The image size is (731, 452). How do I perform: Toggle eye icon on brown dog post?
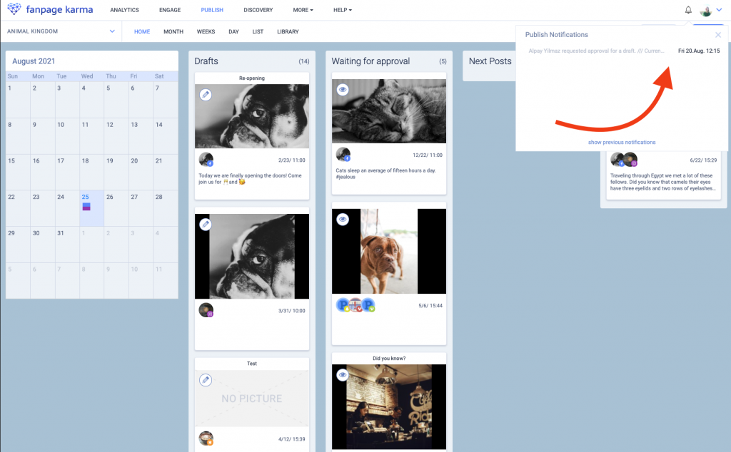tap(343, 220)
